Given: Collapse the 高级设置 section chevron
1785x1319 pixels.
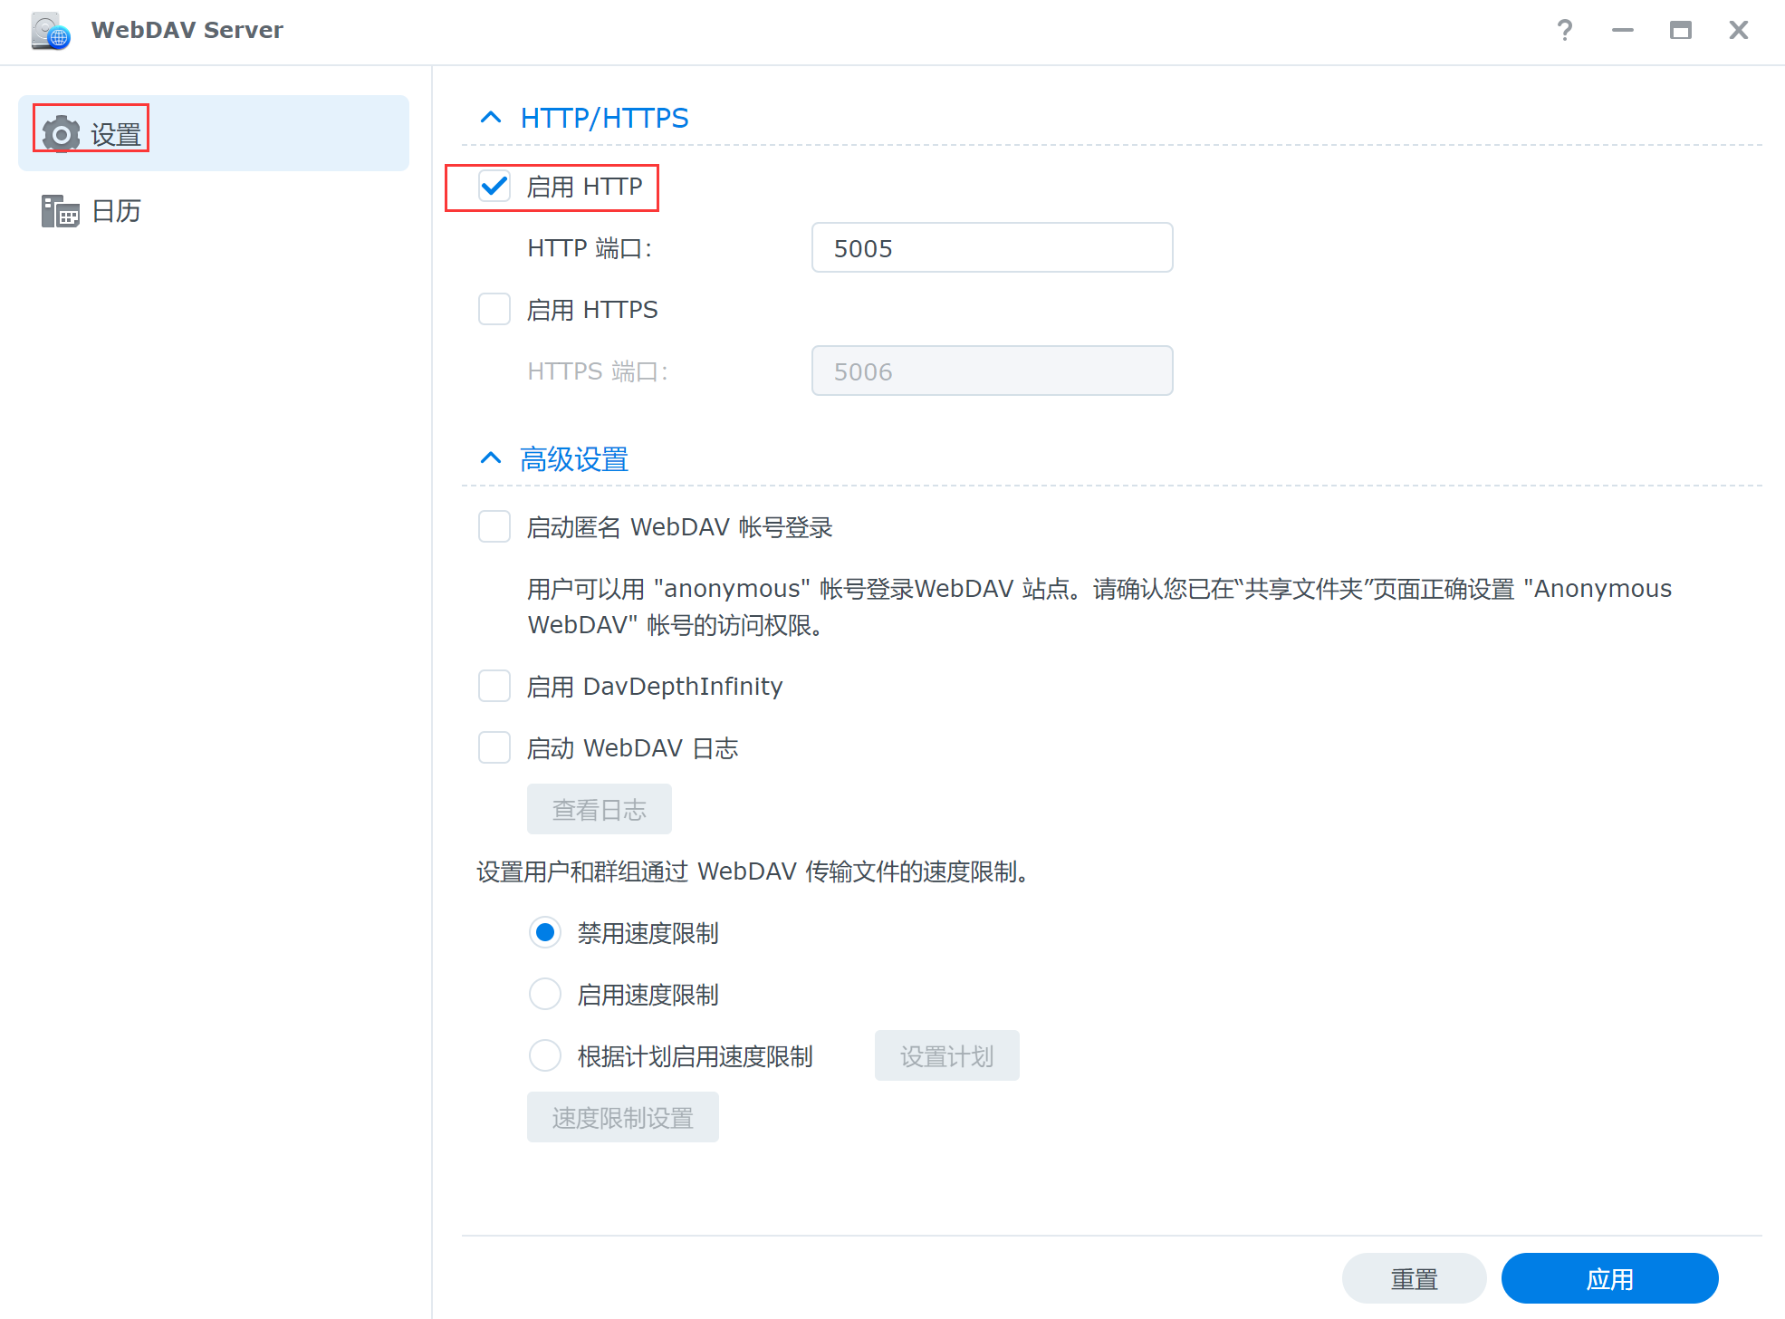Looking at the screenshot, I should click(x=491, y=458).
